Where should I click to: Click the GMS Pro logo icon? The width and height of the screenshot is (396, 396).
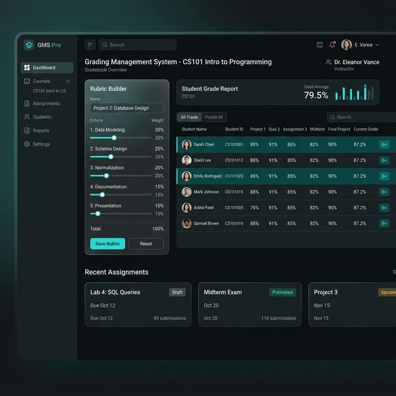[29, 45]
